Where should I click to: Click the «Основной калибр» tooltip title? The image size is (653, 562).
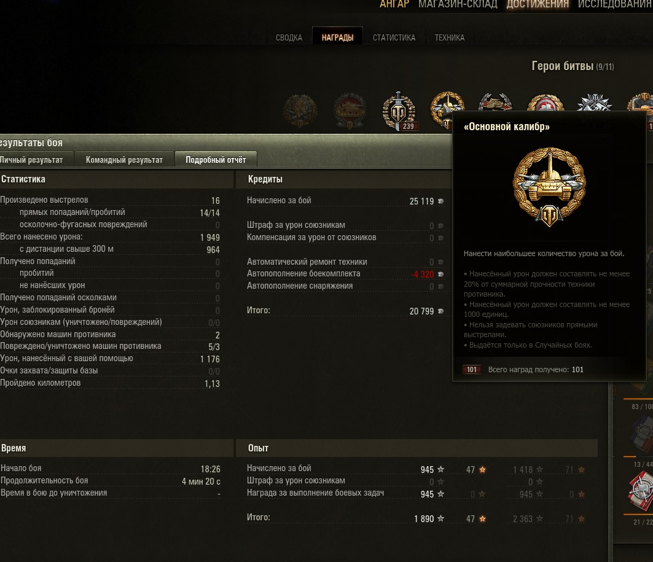(506, 127)
